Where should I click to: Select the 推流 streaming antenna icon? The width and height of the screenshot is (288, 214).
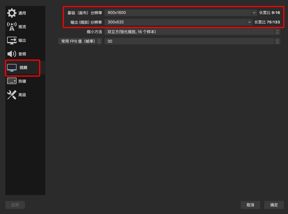click(12, 27)
